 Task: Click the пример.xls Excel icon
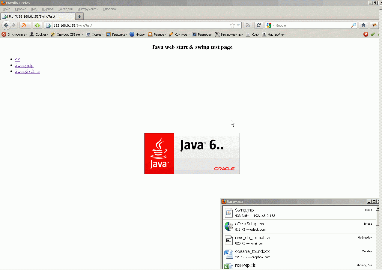[229, 266]
